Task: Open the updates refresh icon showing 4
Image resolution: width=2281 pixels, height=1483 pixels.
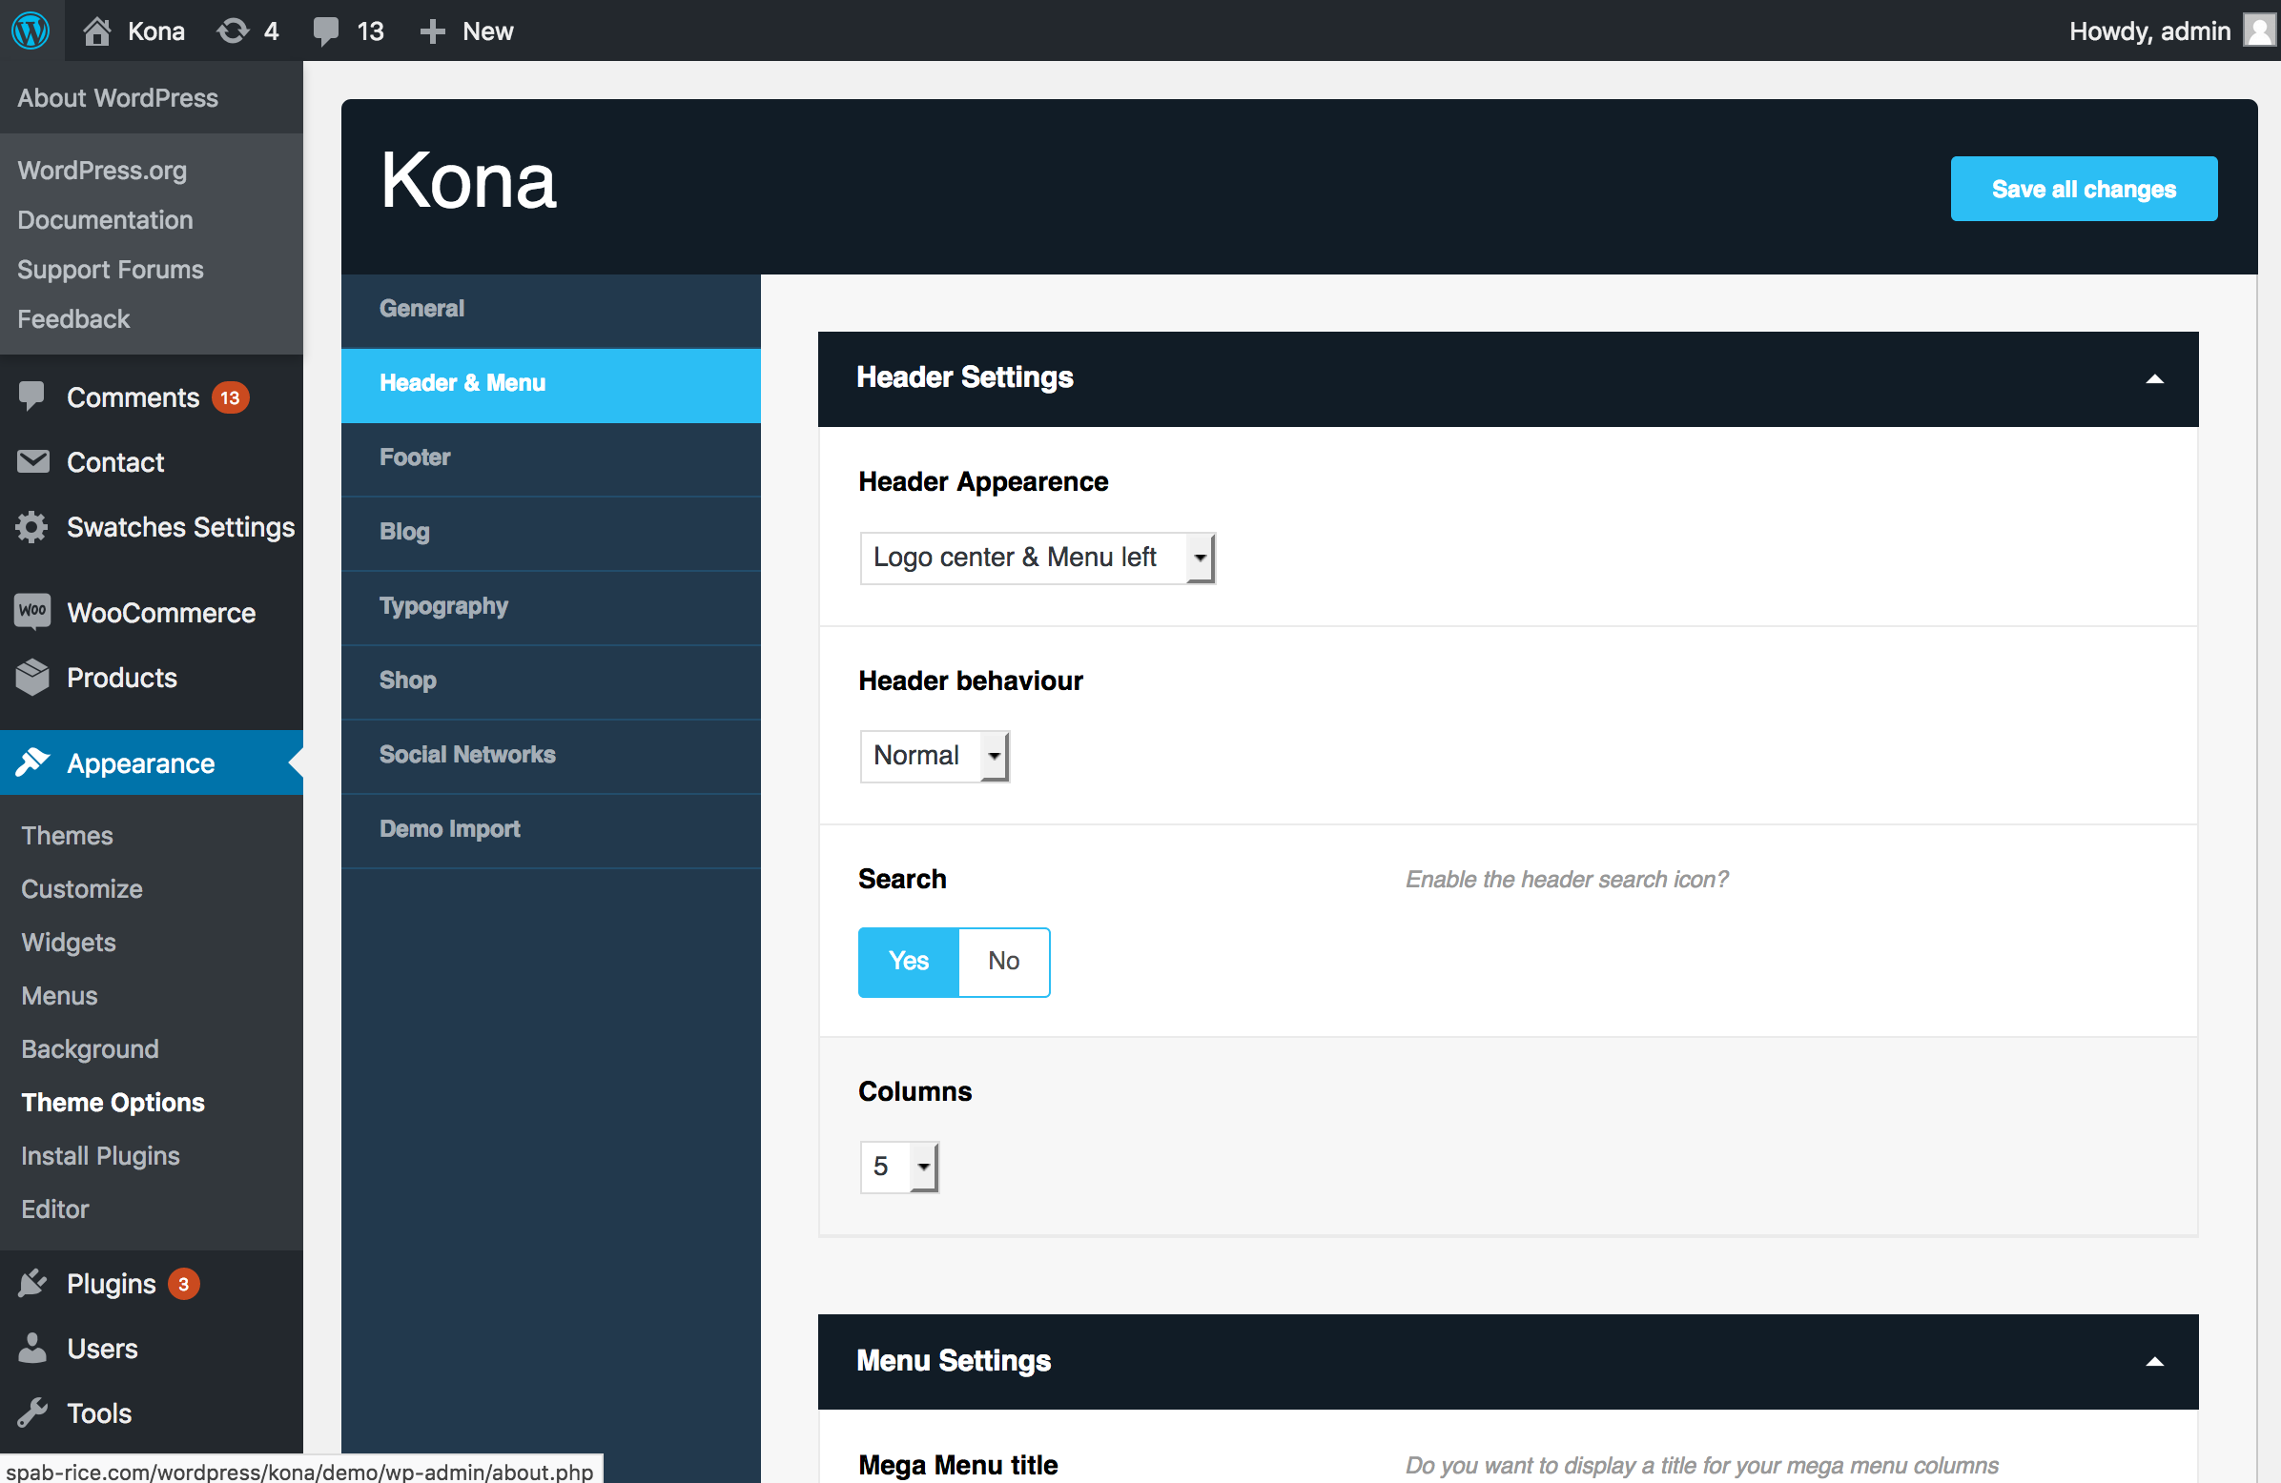Action: click(233, 30)
